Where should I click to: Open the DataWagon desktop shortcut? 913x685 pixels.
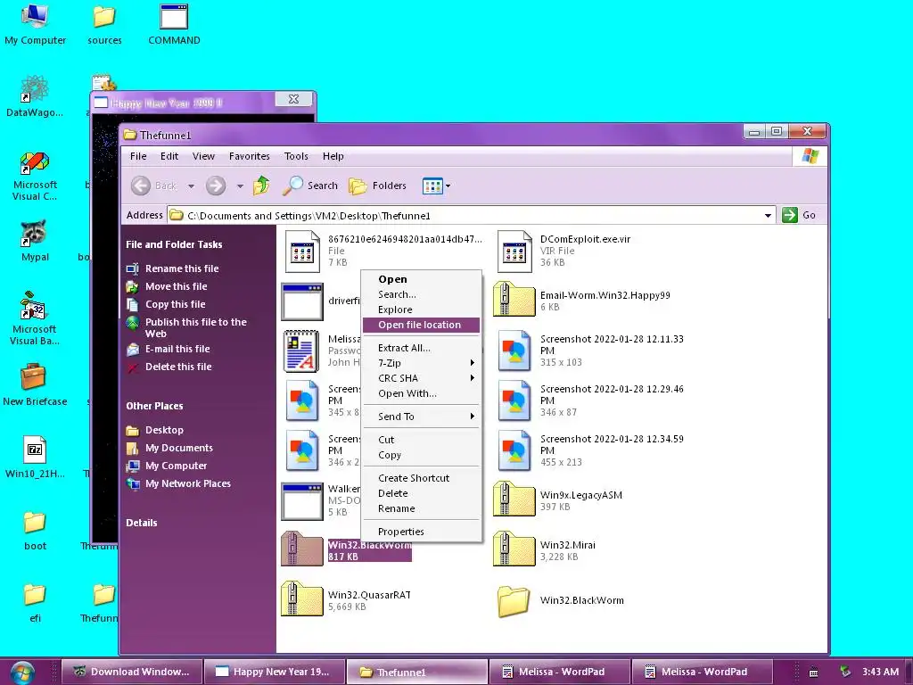35,96
